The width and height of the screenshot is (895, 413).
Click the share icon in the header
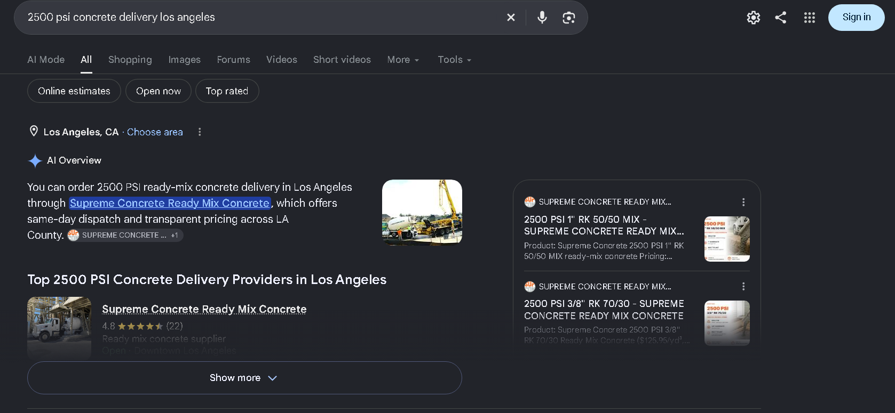click(781, 18)
